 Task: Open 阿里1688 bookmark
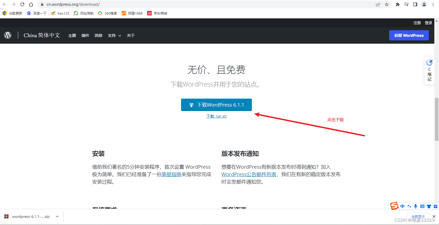(x=132, y=13)
